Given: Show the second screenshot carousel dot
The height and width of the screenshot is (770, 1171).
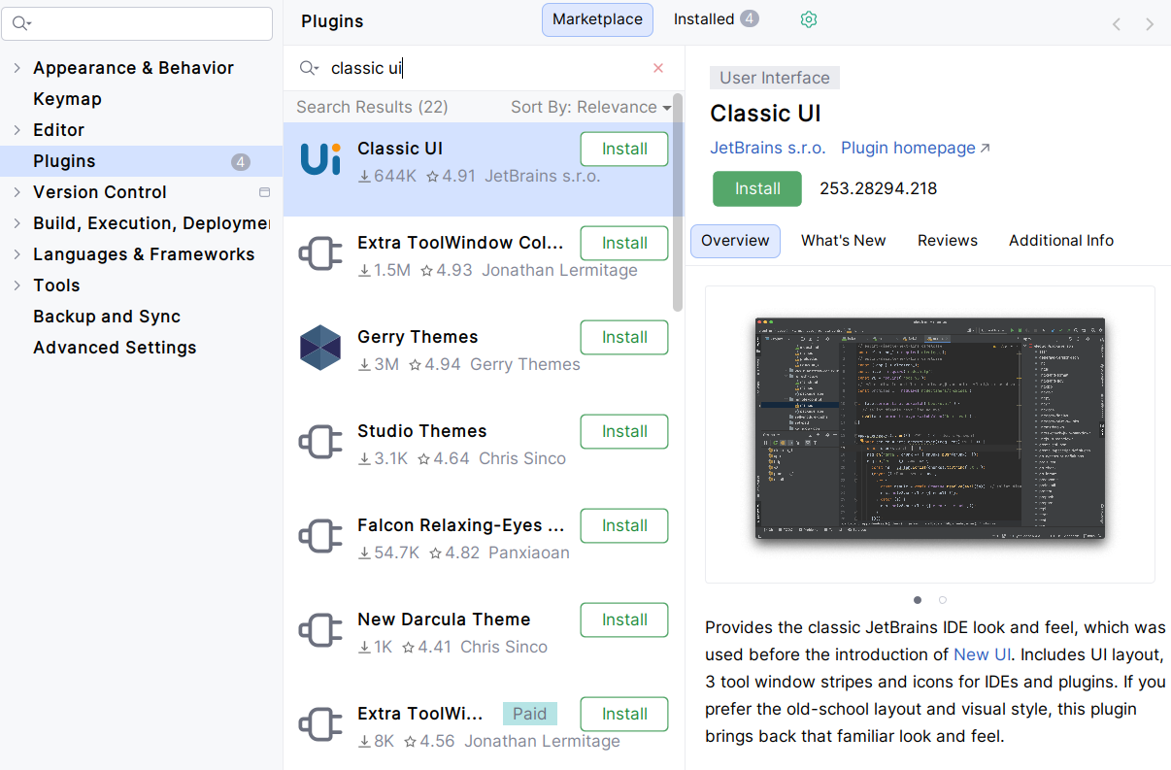Looking at the screenshot, I should (942, 600).
